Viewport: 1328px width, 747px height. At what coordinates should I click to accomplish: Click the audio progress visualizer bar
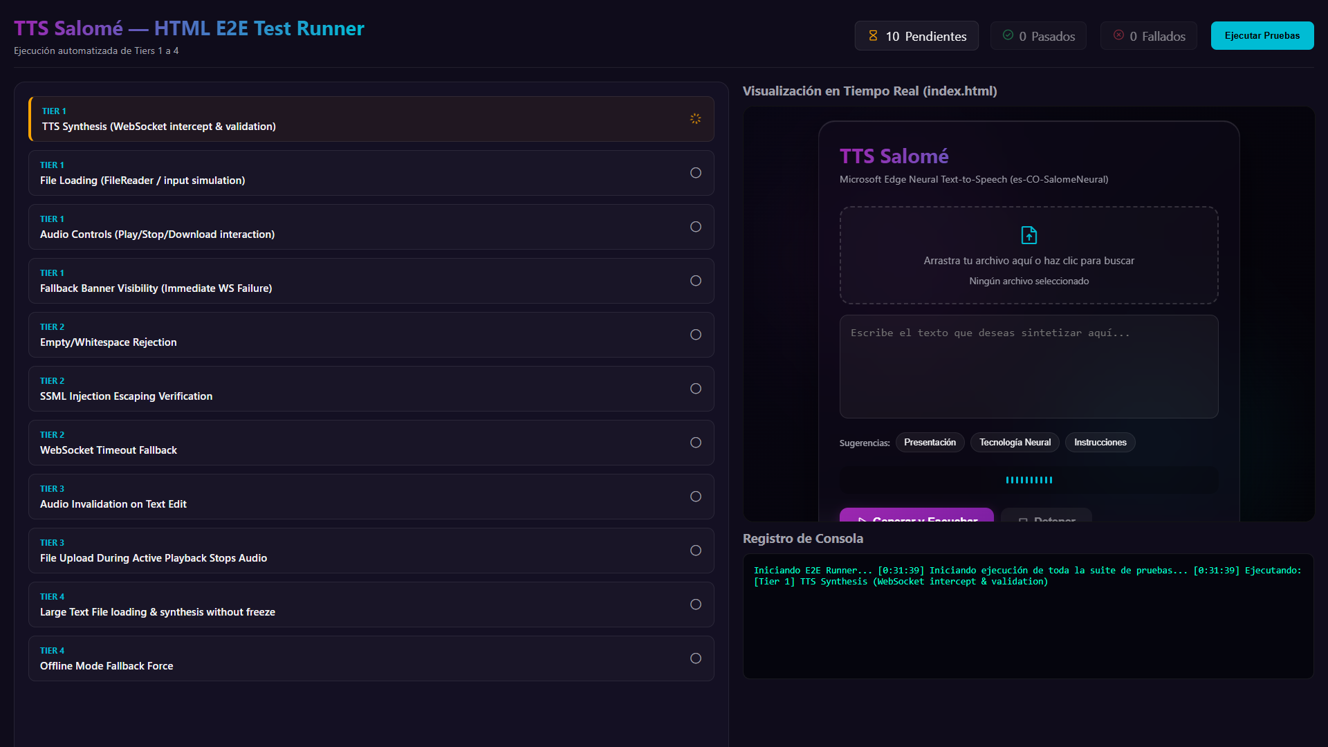(x=1029, y=480)
